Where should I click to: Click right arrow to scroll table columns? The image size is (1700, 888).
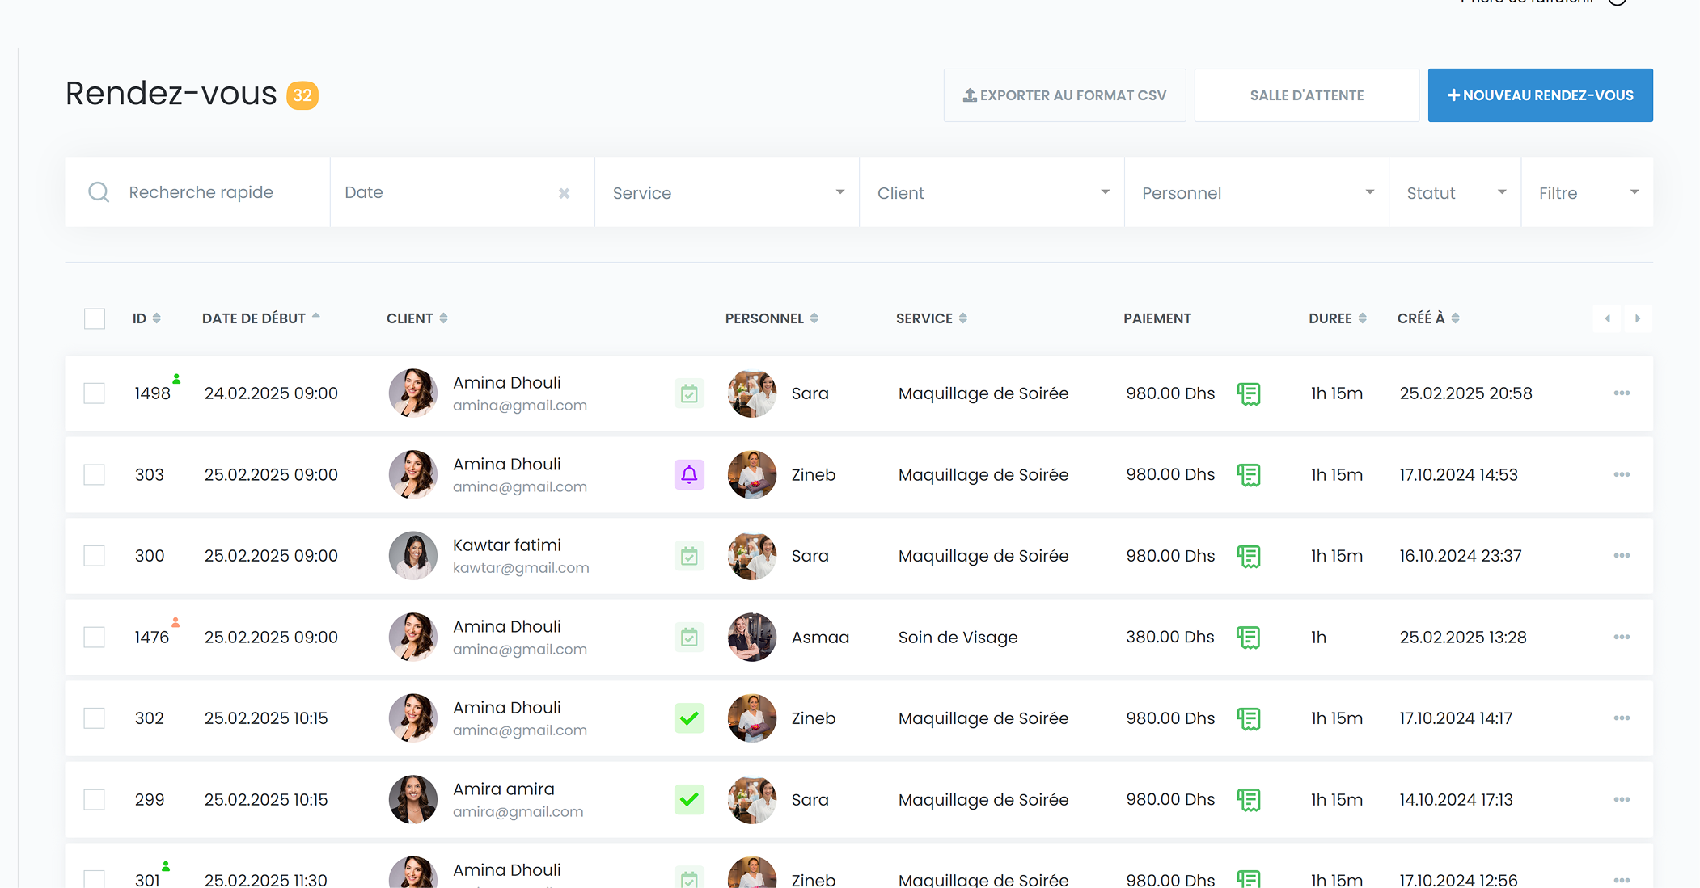[x=1637, y=318]
